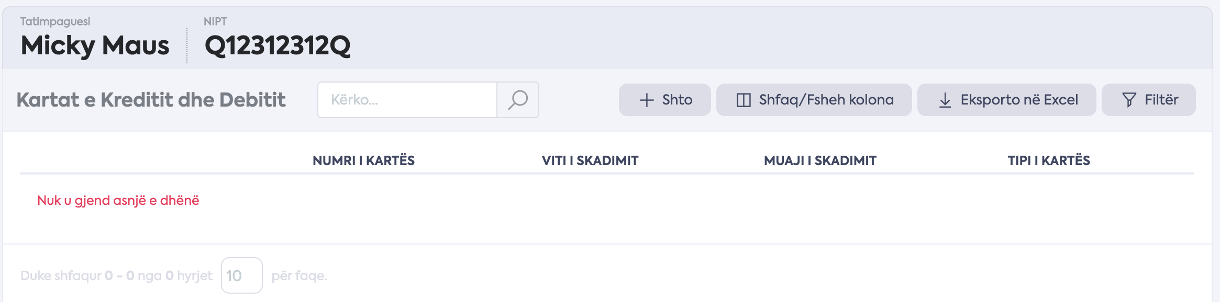This screenshot has width=1220, height=302.
Task: Click the NIPT value Q12312312Q
Action: coord(277,45)
